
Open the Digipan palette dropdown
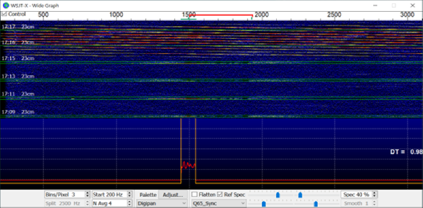pyautogui.click(x=162, y=204)
